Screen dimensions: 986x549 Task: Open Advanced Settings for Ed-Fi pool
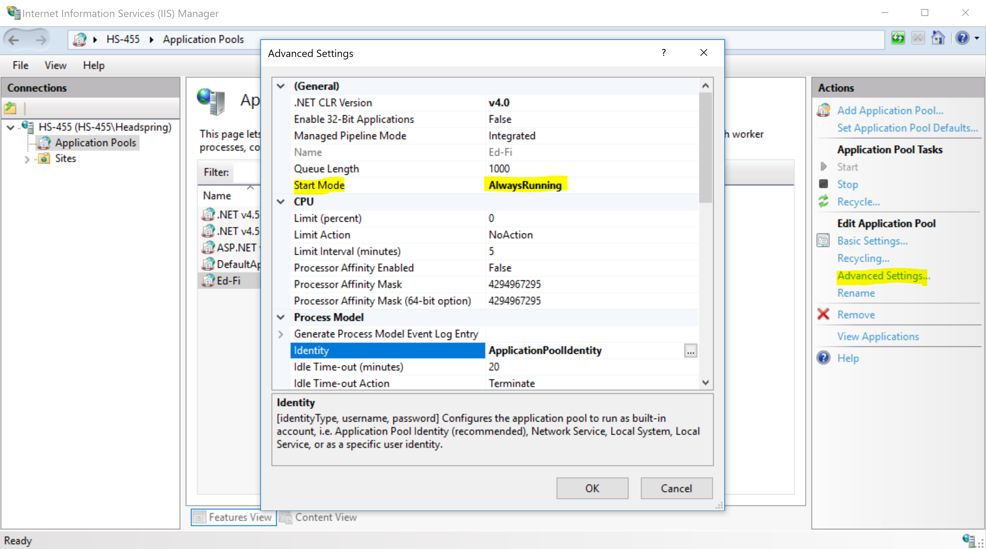point(880,276)
